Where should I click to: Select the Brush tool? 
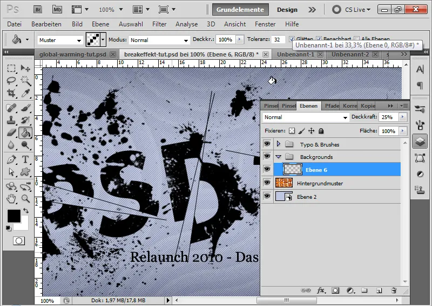[25, 108]
